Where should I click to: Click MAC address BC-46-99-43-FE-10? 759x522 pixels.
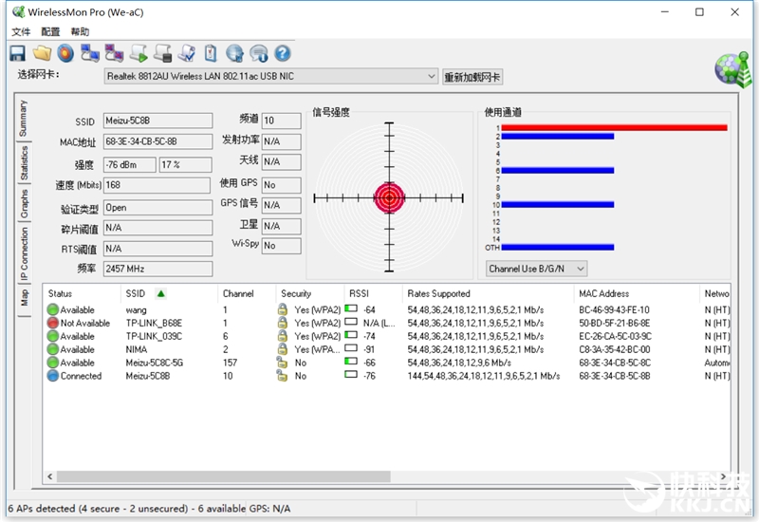(x=614, y=309)
